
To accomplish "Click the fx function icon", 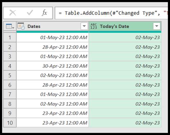I will pyautogui.click(x=44, y=13).
